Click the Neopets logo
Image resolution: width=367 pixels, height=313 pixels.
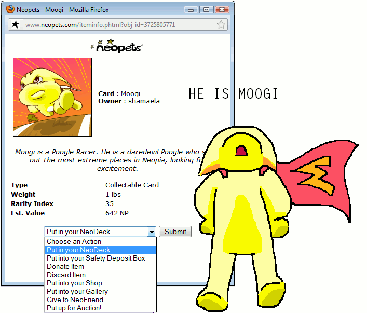(117, 46)
